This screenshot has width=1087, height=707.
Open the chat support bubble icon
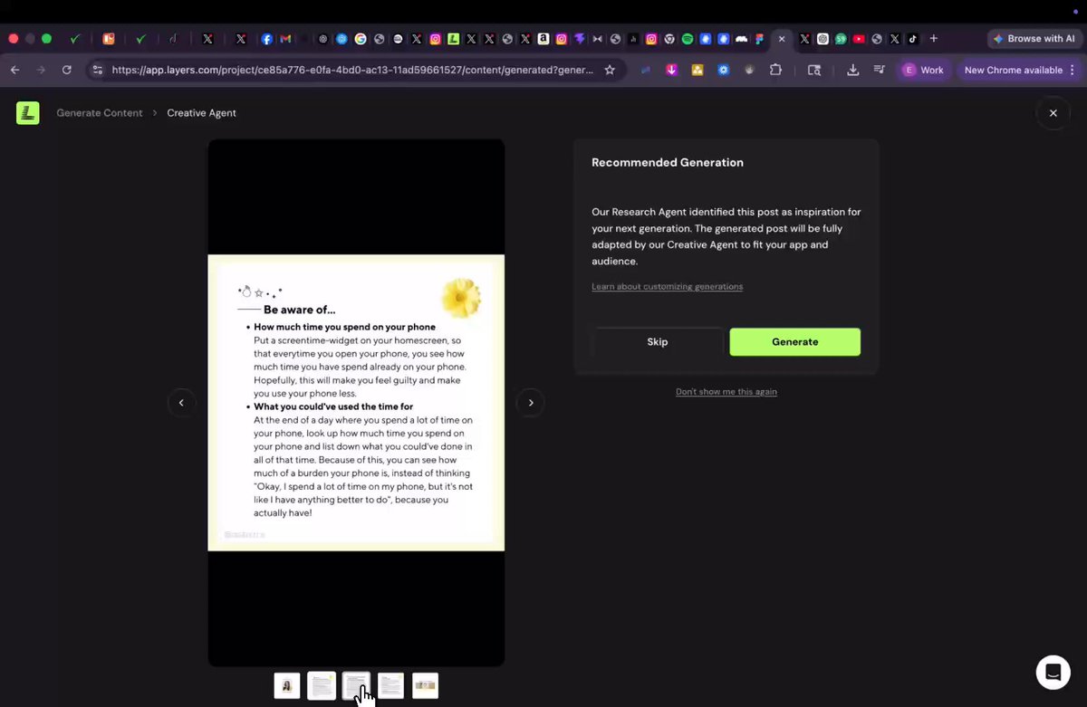[x=1053, y=672]
